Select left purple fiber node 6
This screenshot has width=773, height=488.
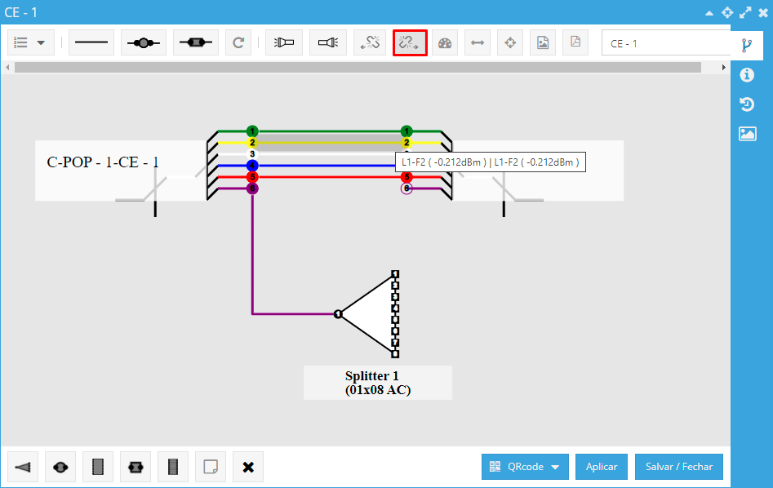pos(252,189)
